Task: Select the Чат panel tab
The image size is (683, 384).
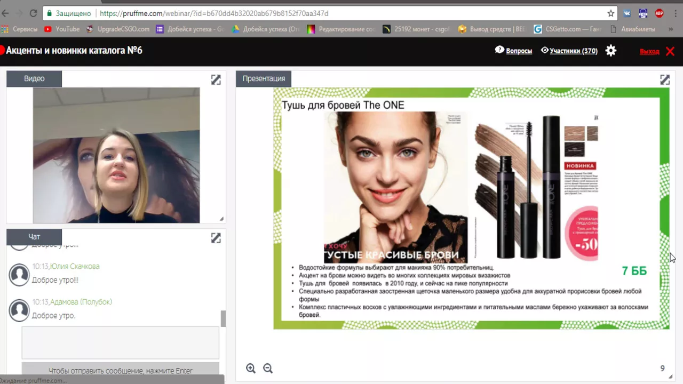Action: pyautogui.click(x=34, y=237)
